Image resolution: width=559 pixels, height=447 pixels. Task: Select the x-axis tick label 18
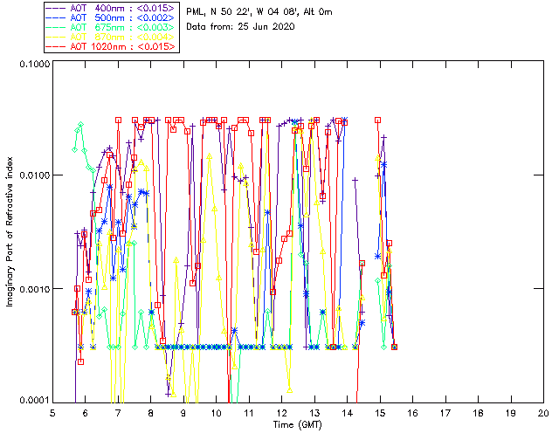pos(477,413)
